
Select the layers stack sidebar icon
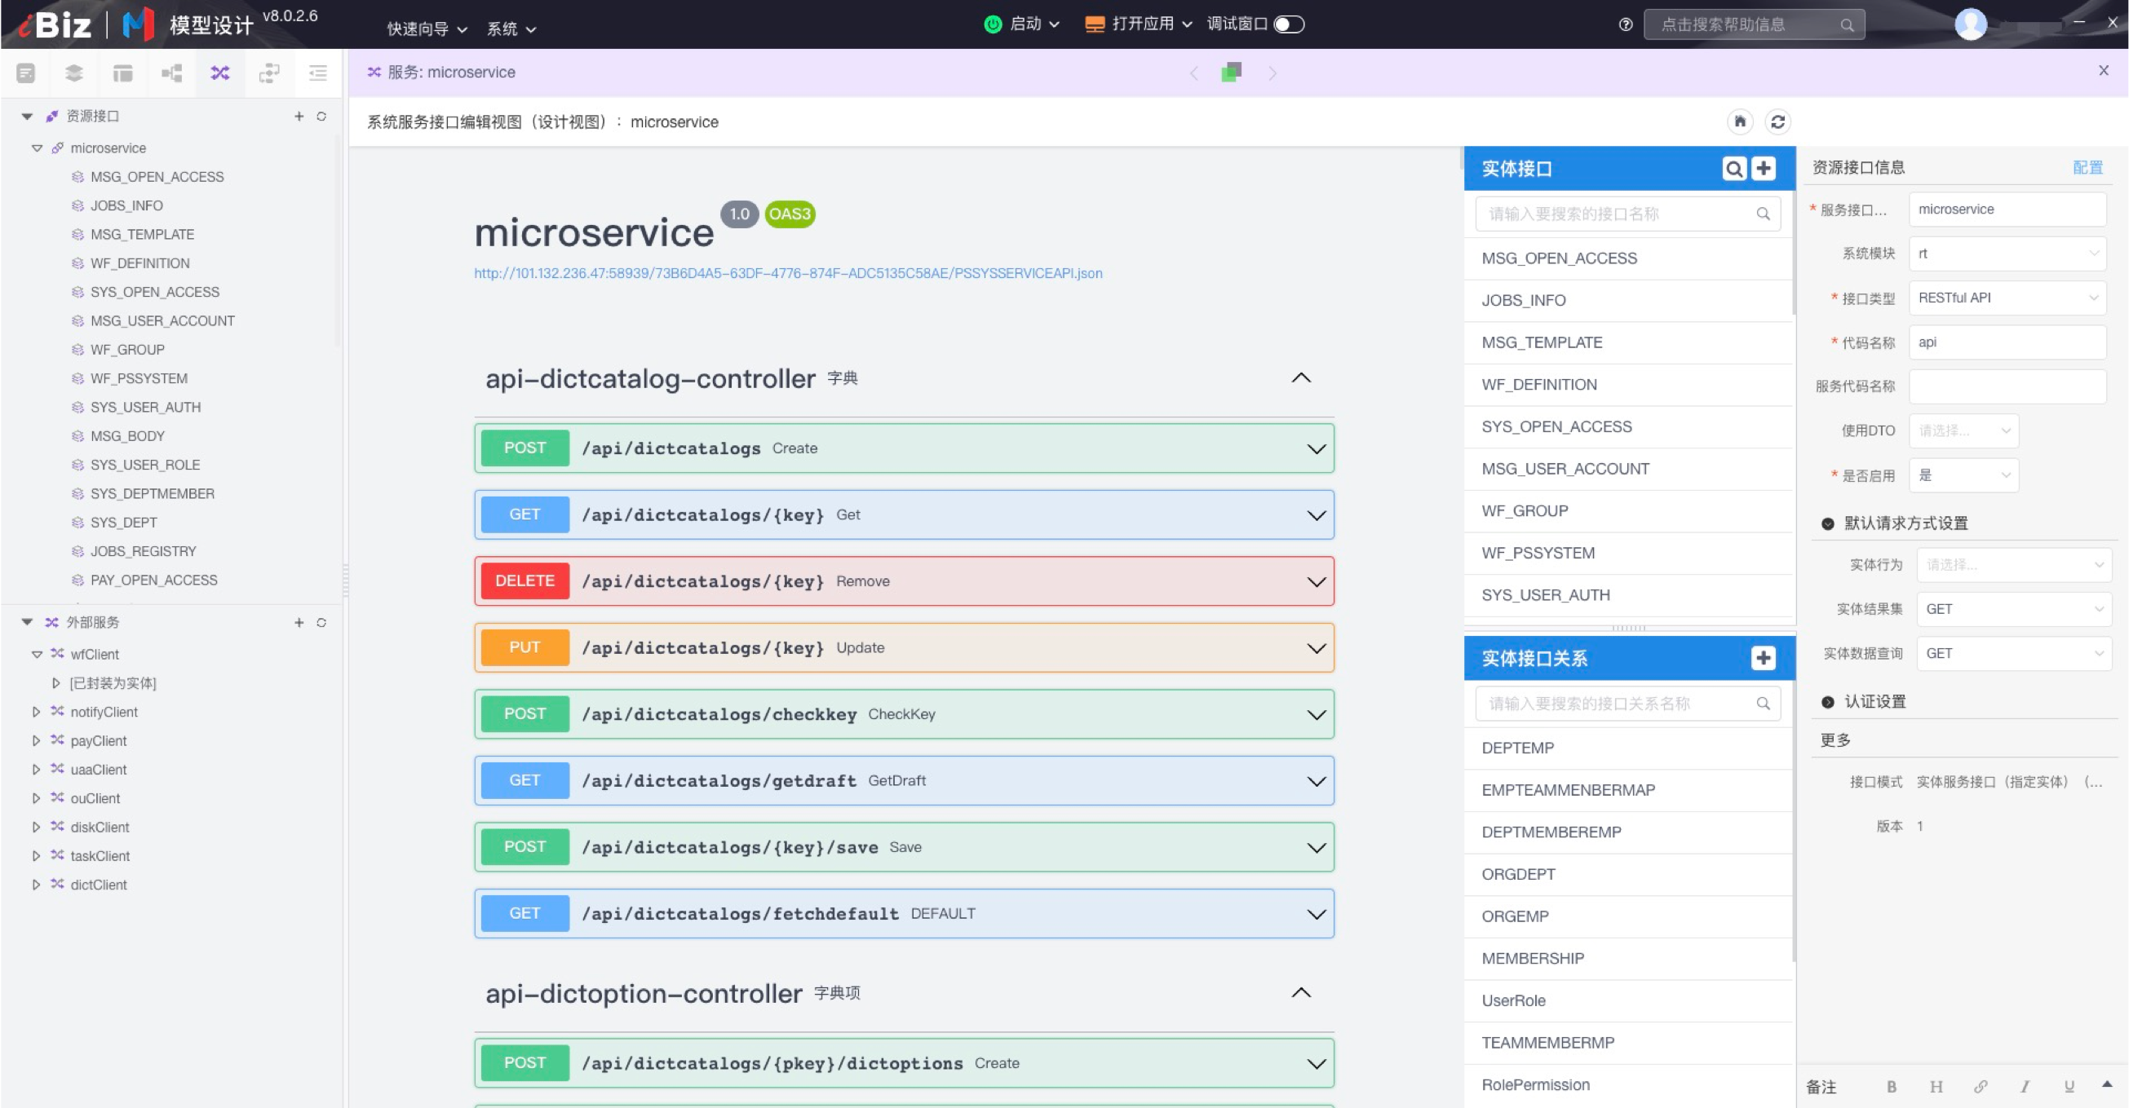click(x=74, y=73)
